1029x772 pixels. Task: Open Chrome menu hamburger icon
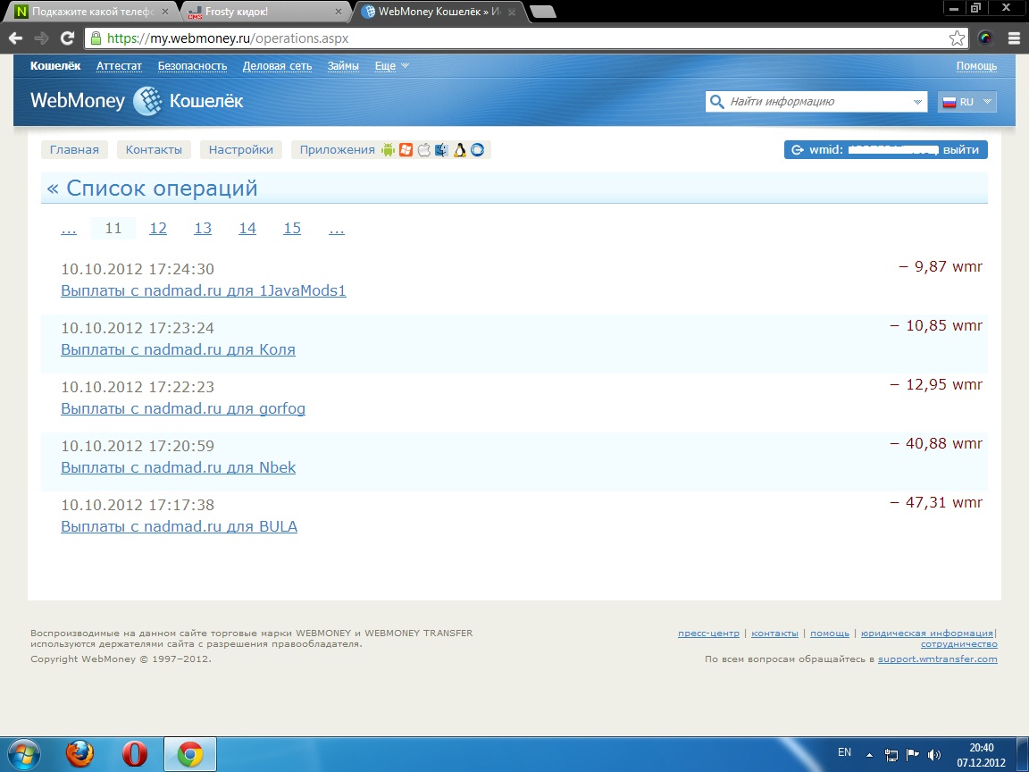[1014, 38]
